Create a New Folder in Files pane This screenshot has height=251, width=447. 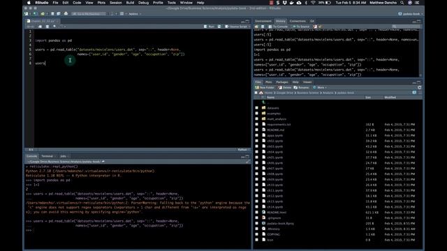(x=265, y=88)
